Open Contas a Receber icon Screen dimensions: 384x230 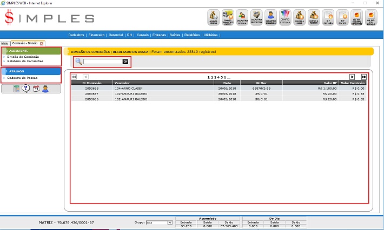pos(313,18)
